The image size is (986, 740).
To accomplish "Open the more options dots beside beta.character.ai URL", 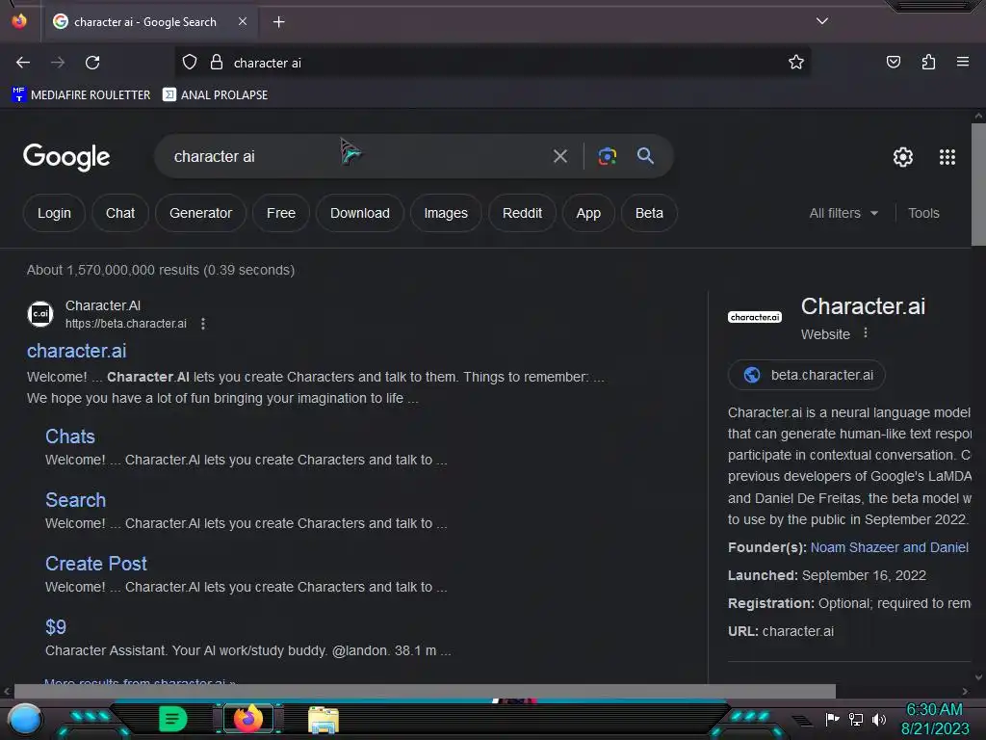I will 202,324.
